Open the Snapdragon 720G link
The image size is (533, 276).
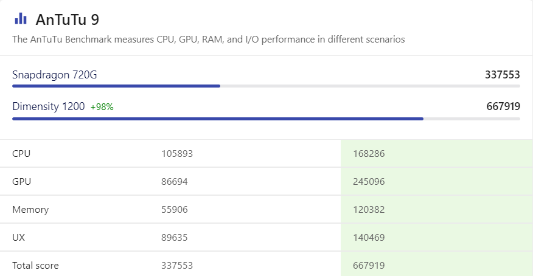coord(54,75)
